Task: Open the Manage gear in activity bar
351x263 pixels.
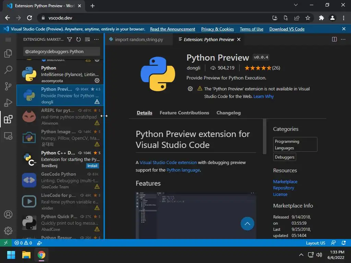Action: coord(8,230)
